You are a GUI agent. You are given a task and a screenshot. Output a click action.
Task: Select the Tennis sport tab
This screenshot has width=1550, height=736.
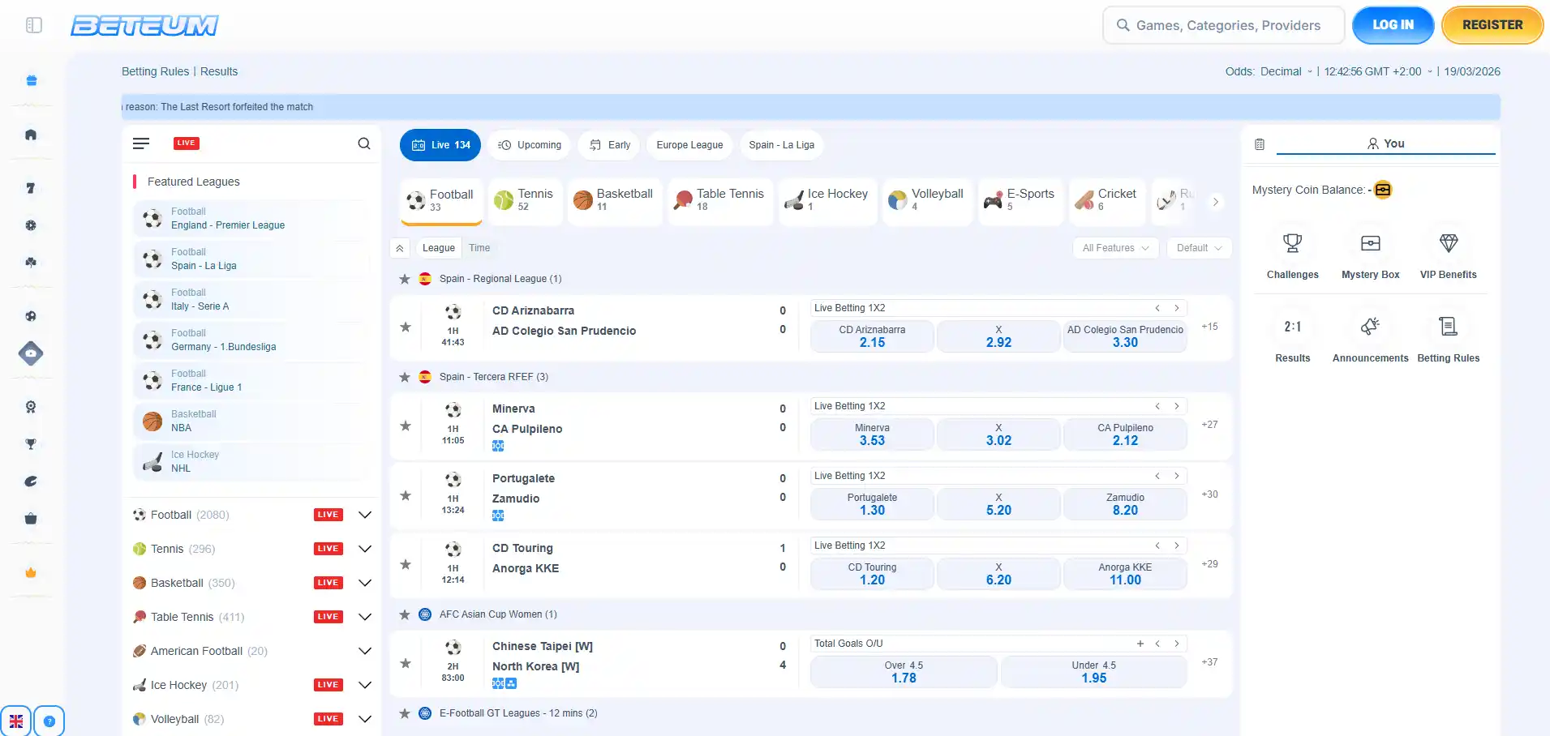[x=526, y=200]
